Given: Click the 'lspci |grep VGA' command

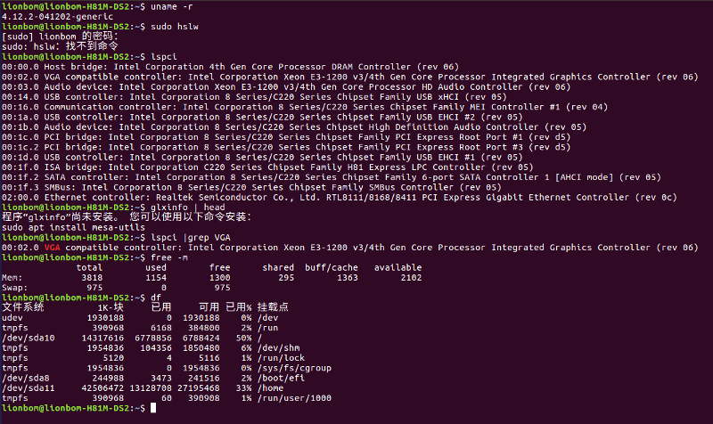Looking at the screenshot, I should [191, 238].
